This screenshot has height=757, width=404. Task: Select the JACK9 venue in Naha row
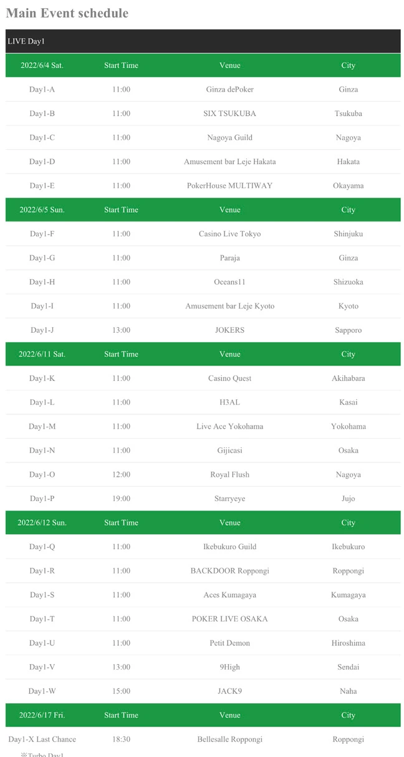229,691
